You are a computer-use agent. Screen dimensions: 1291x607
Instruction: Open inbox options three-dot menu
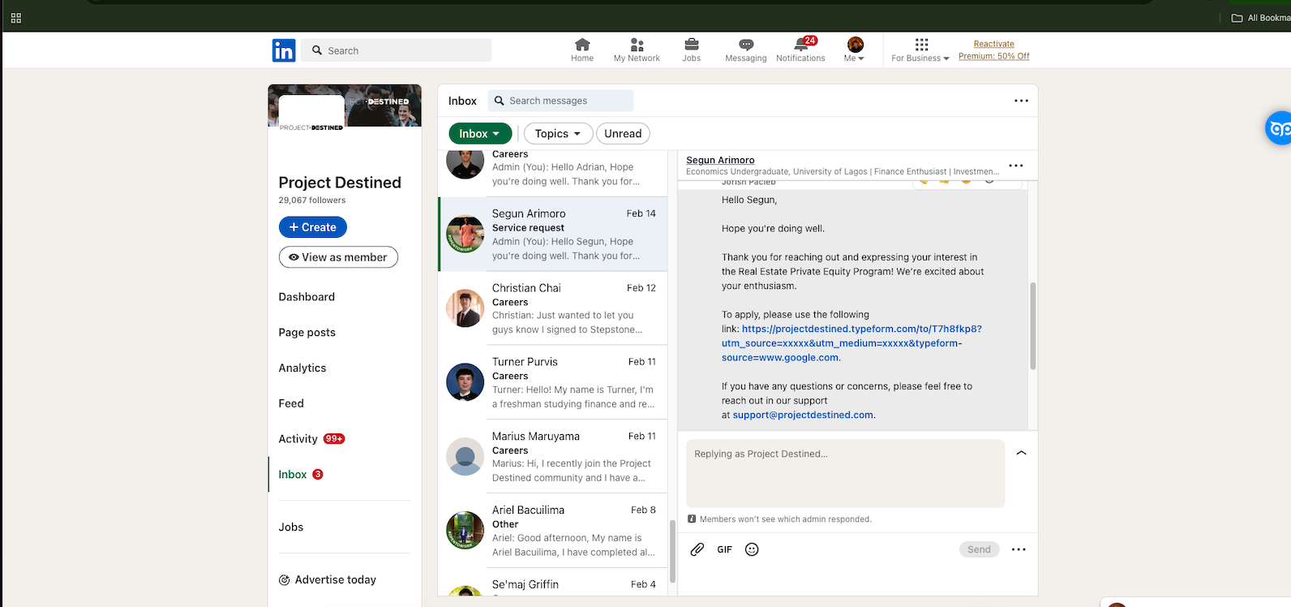(1021, 101)
